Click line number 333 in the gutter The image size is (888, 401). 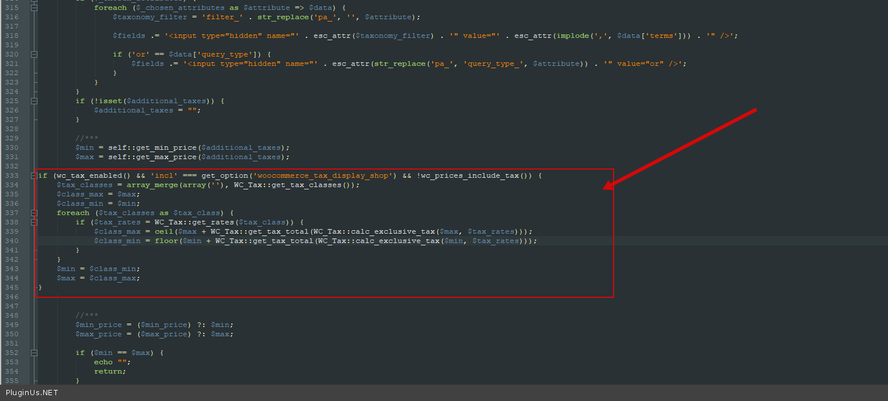point(12,175)
